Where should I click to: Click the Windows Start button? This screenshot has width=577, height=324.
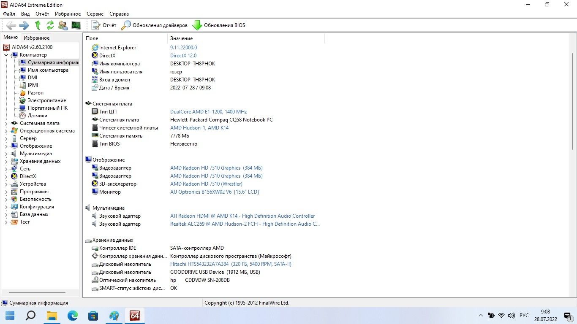click(10, 316)
